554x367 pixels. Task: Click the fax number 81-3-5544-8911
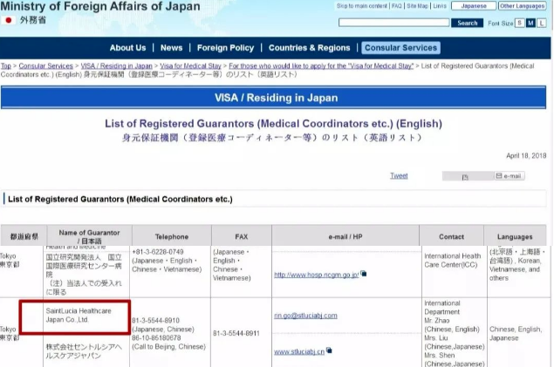pyautogui.click(x=236, y=333)
